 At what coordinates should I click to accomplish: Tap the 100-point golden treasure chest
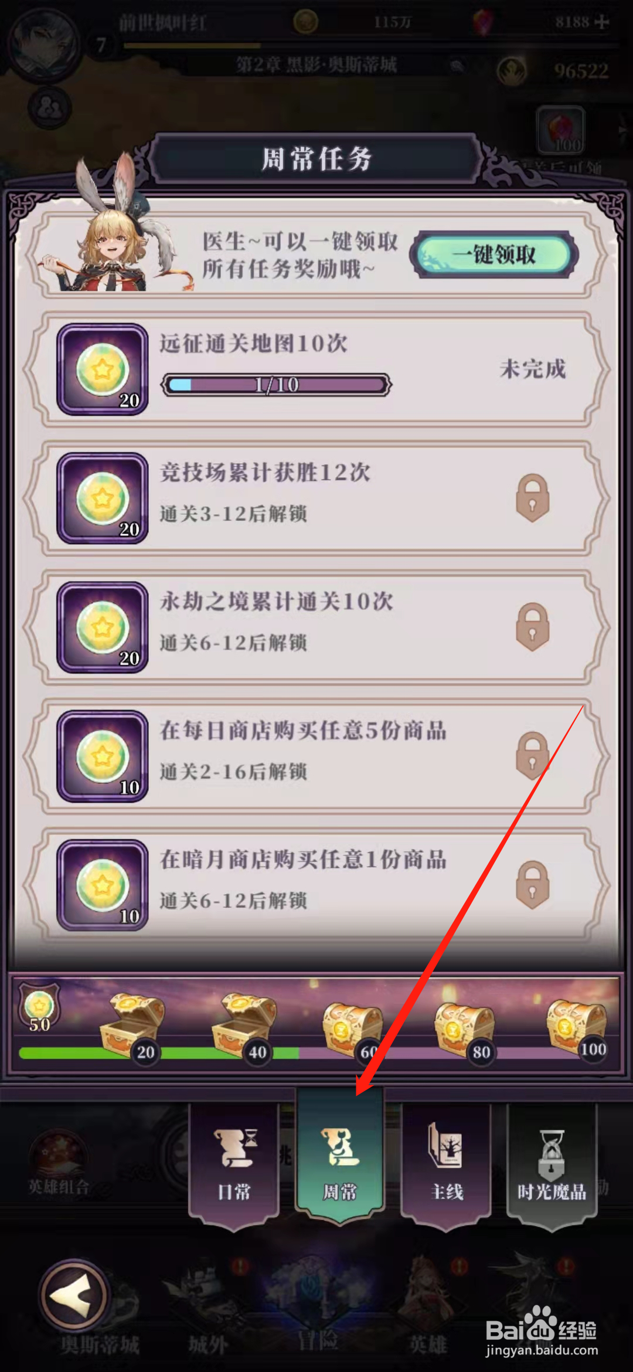[x=577, y=1027]
